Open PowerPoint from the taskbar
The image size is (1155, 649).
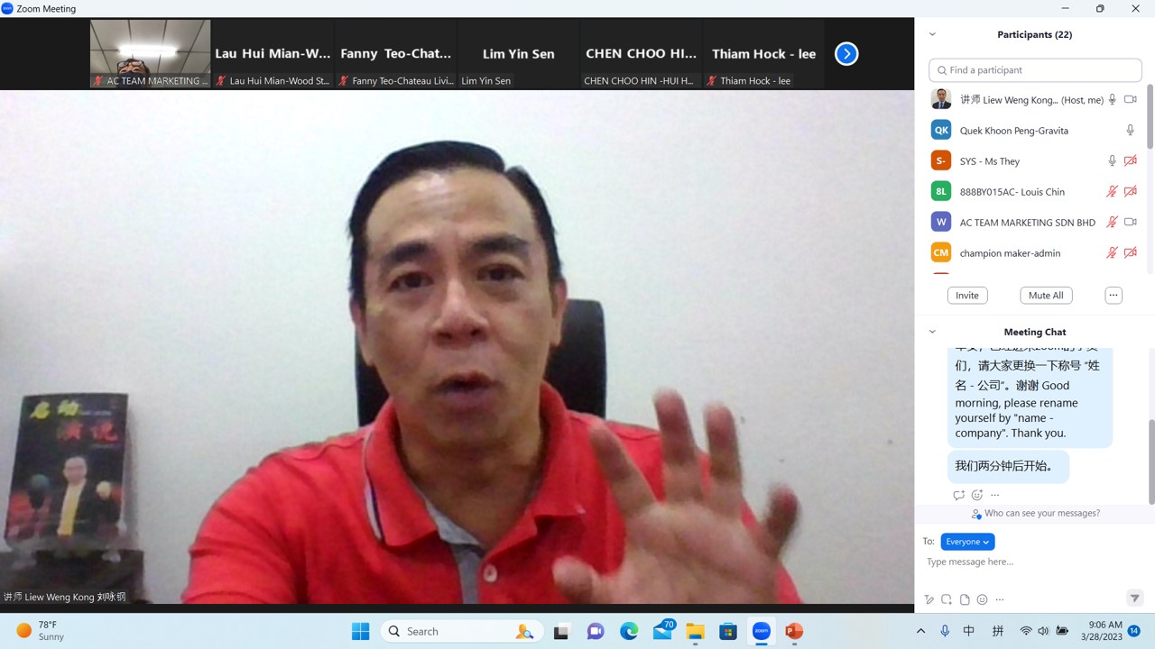[794, 631]
